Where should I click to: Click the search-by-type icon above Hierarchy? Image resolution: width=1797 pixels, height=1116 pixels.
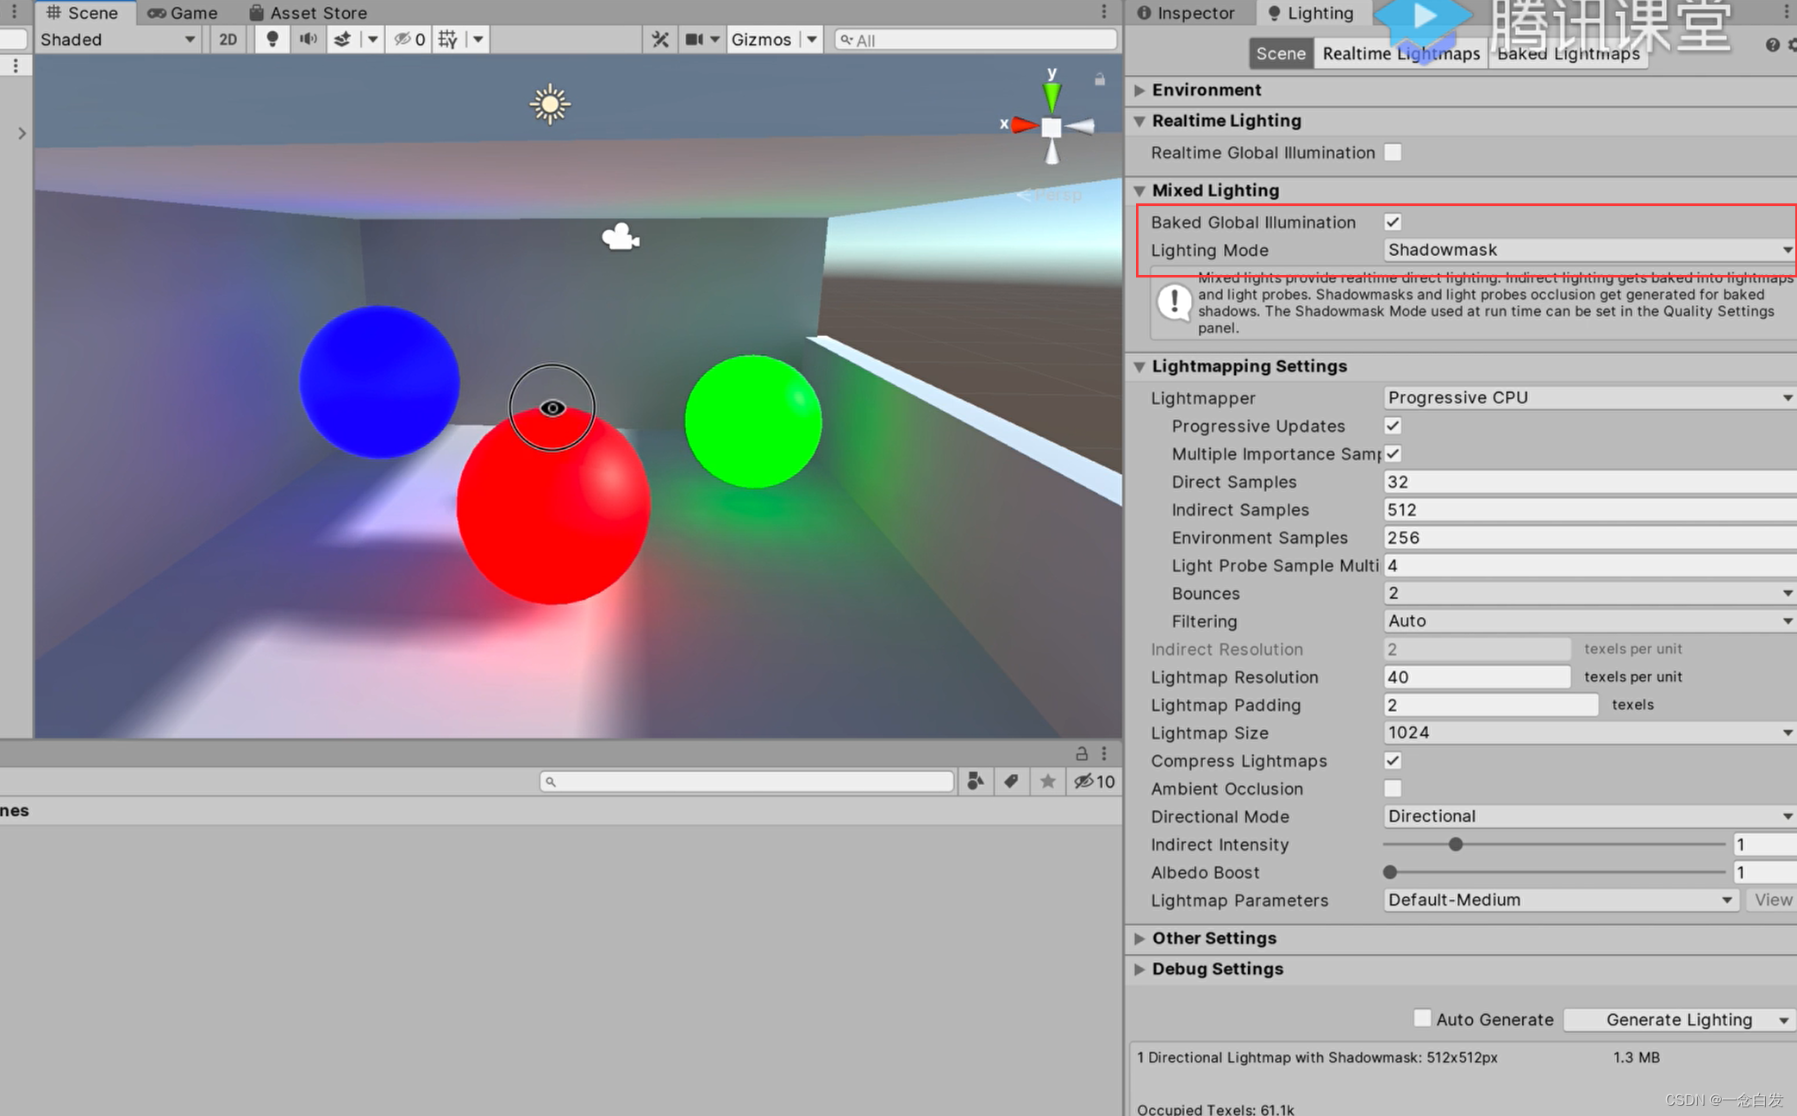click(975, 781)
